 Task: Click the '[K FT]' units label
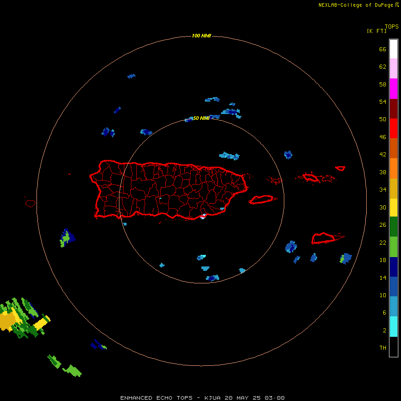pos(376,31)
